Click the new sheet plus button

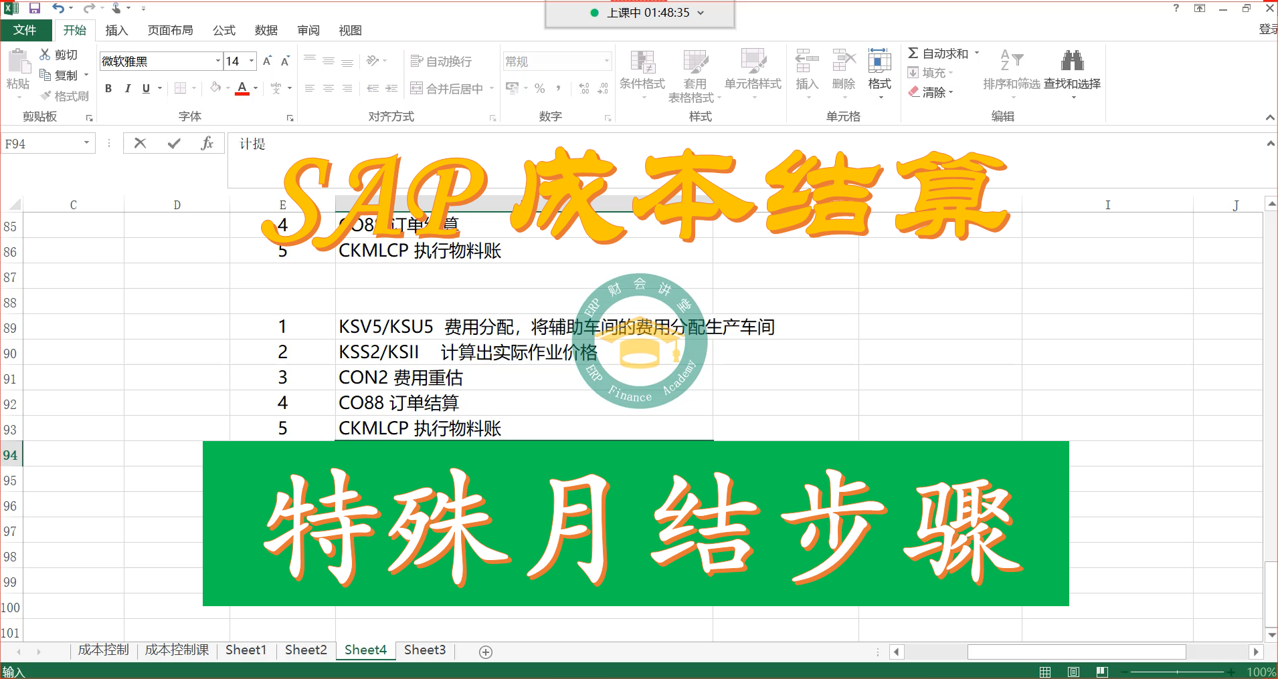pos(486,651)
